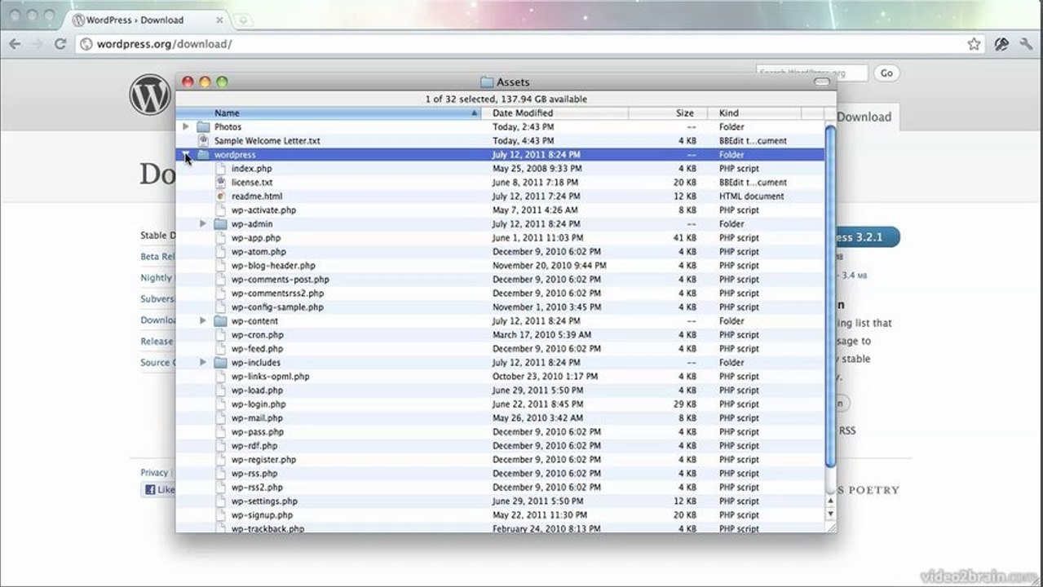Image resolution: width=1043 pixels, height=587 pixels.
Task: Select the wp-activate.php file
Action: pos(263,210)
